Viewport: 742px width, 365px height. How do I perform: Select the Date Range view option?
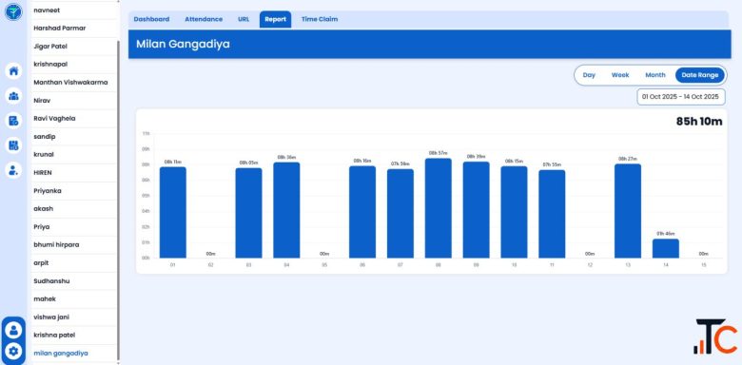[699, 75]
